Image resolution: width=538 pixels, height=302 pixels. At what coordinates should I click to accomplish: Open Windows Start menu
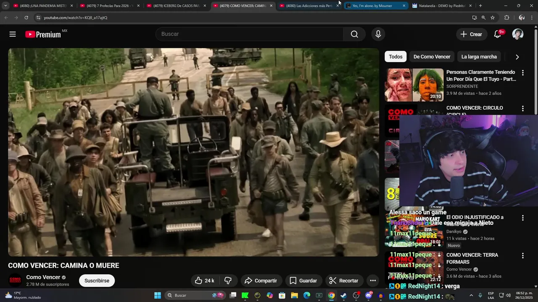point(158,295)
